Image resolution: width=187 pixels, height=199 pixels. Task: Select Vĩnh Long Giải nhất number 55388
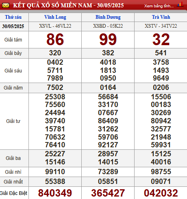click(55, 182)
